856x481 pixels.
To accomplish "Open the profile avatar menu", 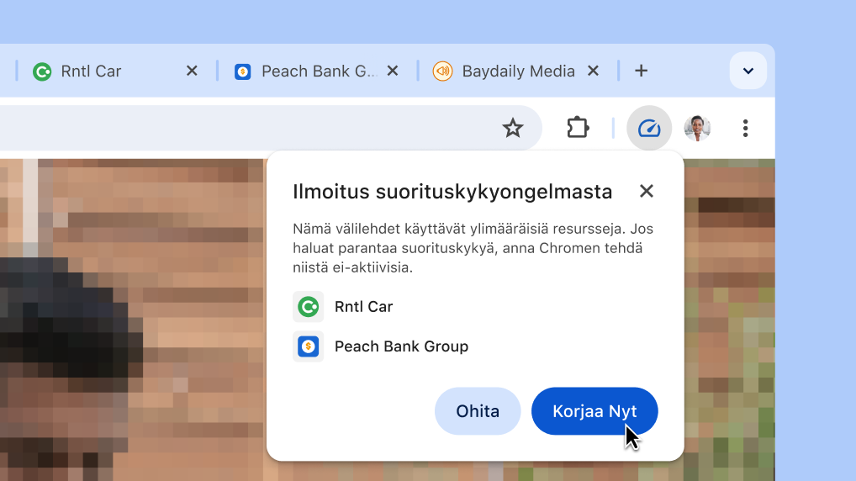I will (x=697, y=129).
